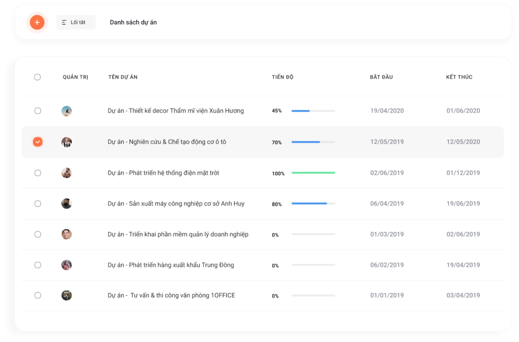This screenshot has height=342, width=519.
Task: Click admin avatar for Thẩm mĩ viện Xuân Hương project
Action: pos(66,111)
